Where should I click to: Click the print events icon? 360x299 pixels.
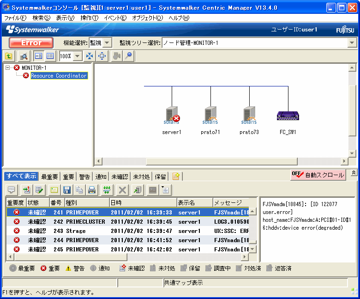pyautogui.click(x=92, y=190)
